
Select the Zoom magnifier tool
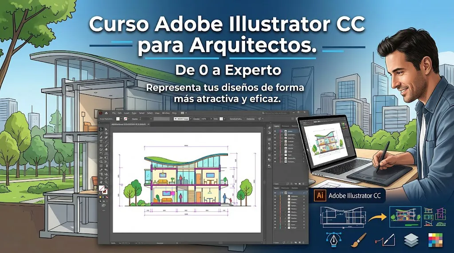coord(106,182)
